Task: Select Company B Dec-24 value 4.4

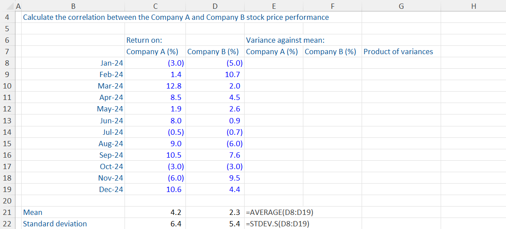Action: coord(215,189)
